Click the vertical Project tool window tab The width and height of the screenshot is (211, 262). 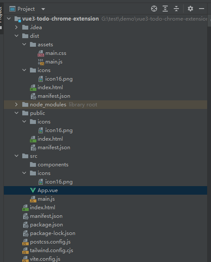pos(1,18)
